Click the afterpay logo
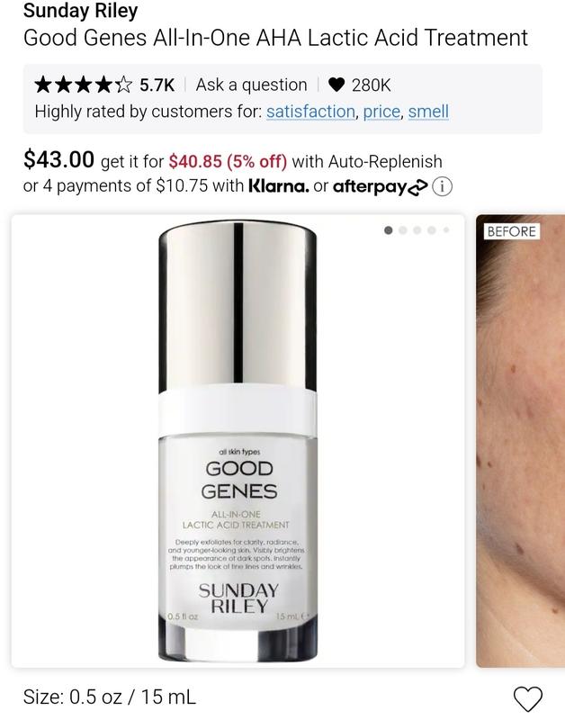Image resolution: width=565 pixels, height=720 pixels. [x=380, y=187]
